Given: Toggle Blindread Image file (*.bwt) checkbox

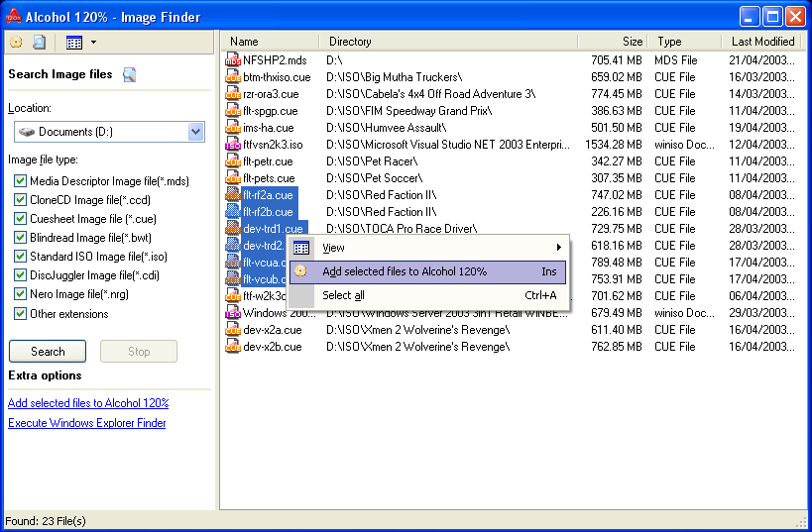Looking at the screenshot, I should click(x=20, y=238).
